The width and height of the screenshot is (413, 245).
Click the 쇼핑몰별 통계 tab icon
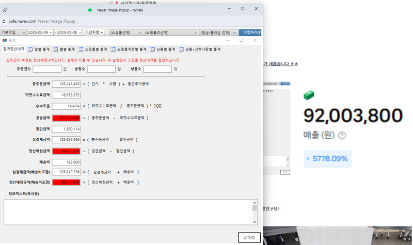81,49
